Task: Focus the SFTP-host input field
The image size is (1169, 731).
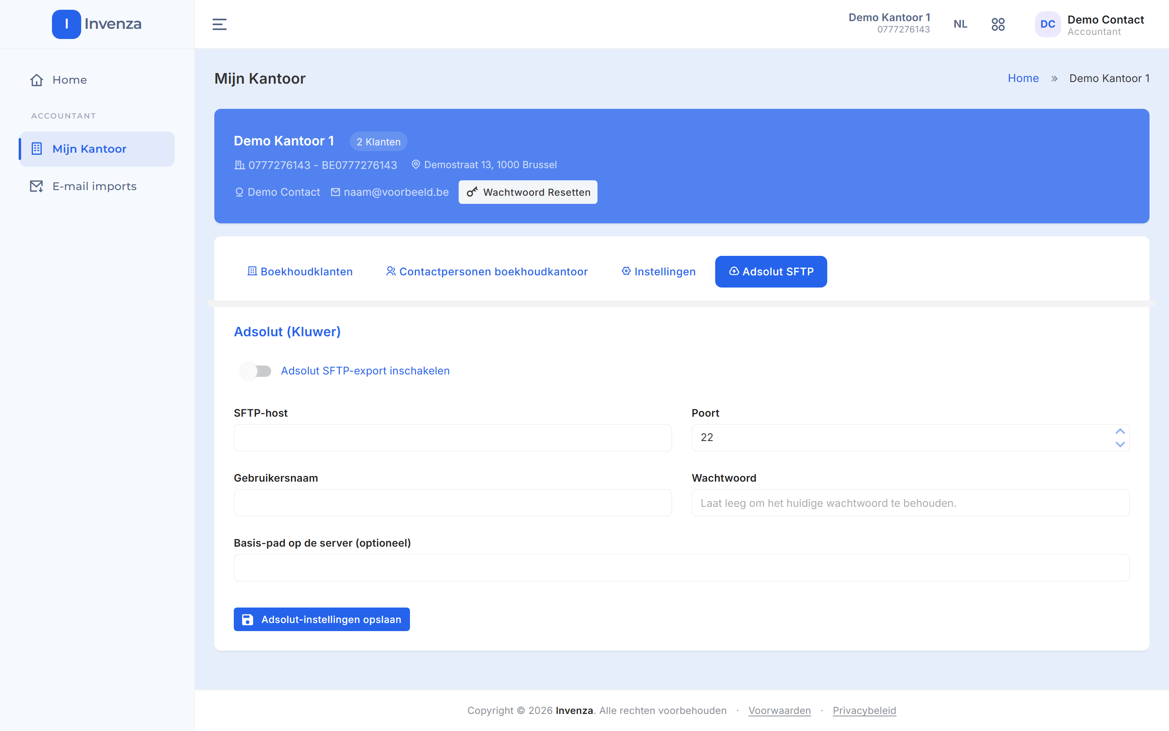Action: (x=453, y=438)
